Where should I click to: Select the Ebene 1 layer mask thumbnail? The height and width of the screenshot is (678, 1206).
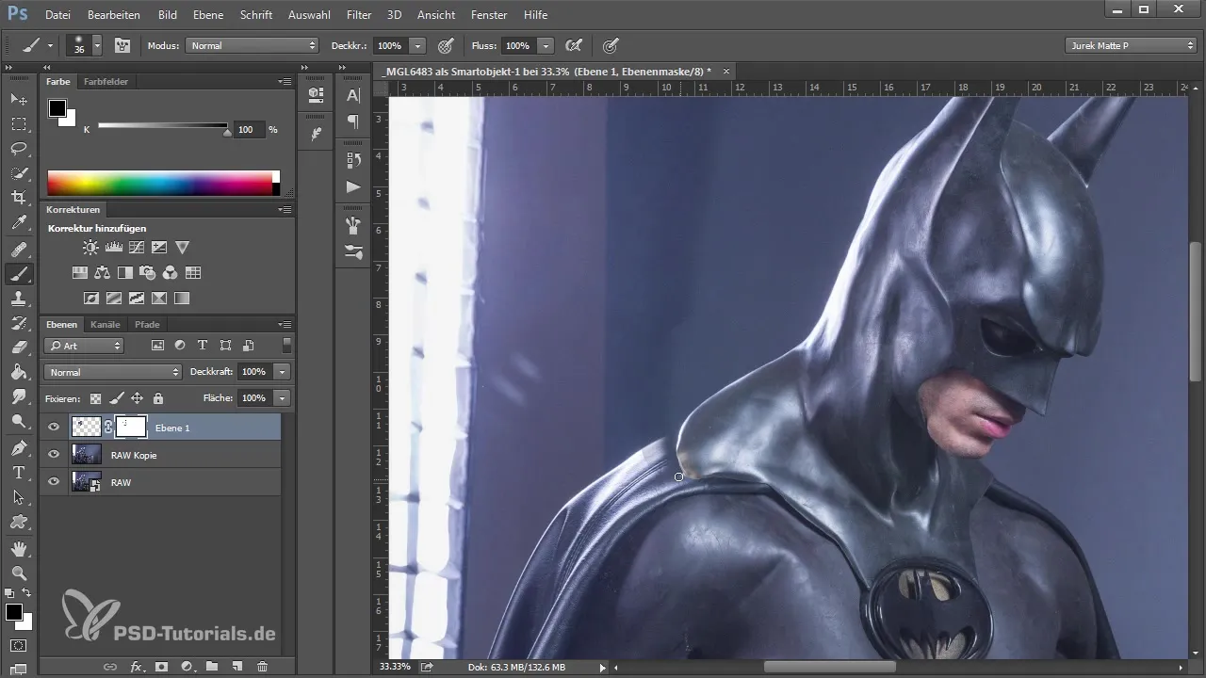[131, 428]
